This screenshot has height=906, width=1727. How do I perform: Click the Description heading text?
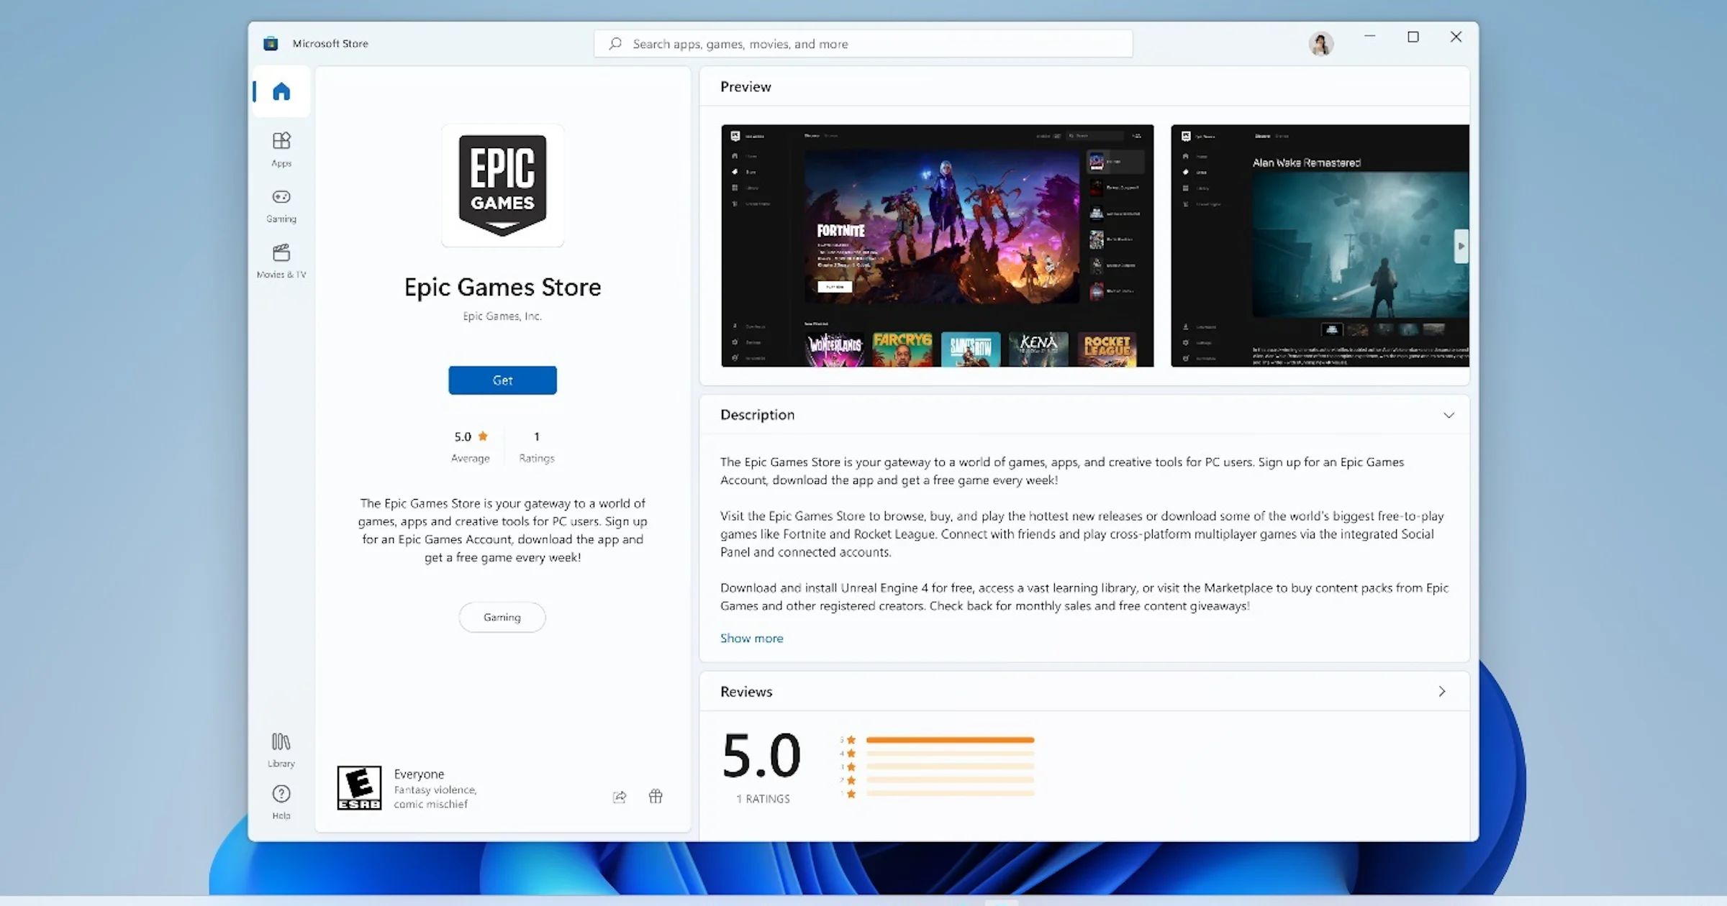click(757, 415)
